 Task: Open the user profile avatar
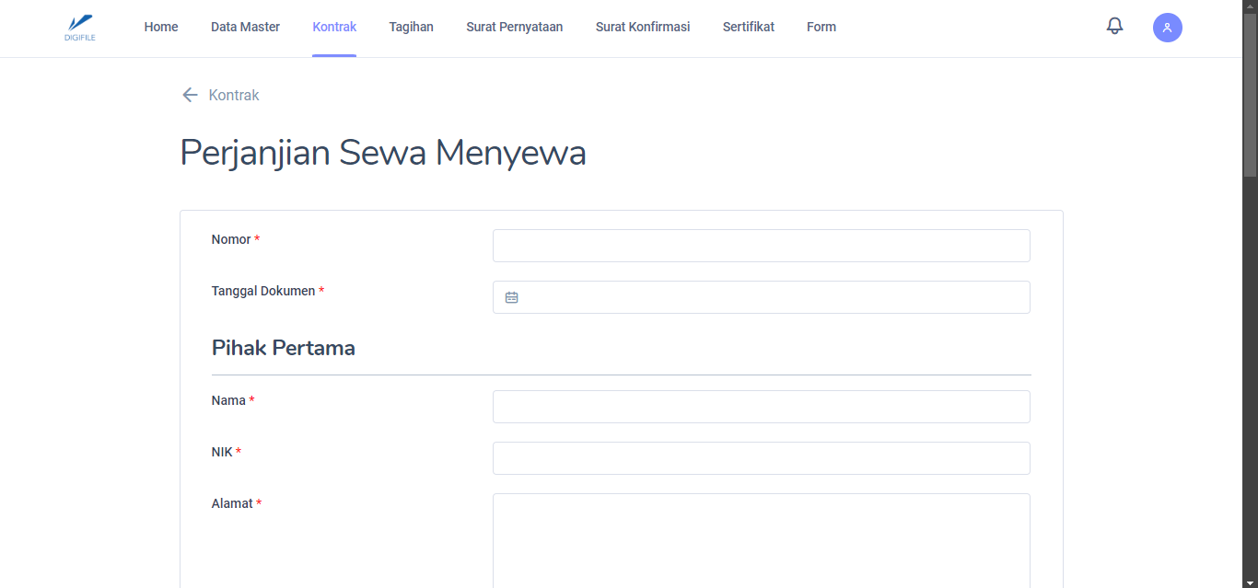pyautogui.click(x=1167, y=28)
